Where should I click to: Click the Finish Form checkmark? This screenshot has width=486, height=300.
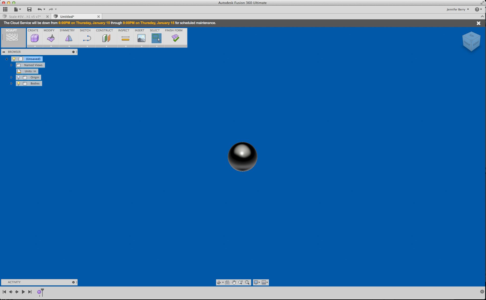point(175,38)
